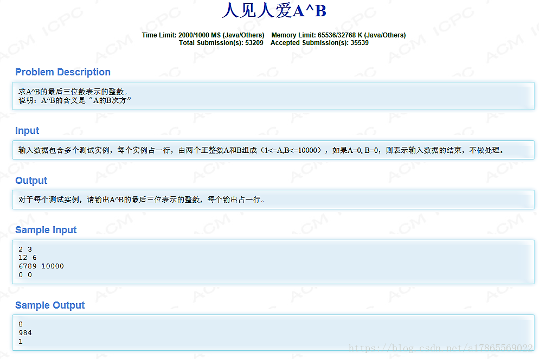Click sample input line "12 6"
Viewport: 539px width, 359px height.
click(x=28, y=258)
